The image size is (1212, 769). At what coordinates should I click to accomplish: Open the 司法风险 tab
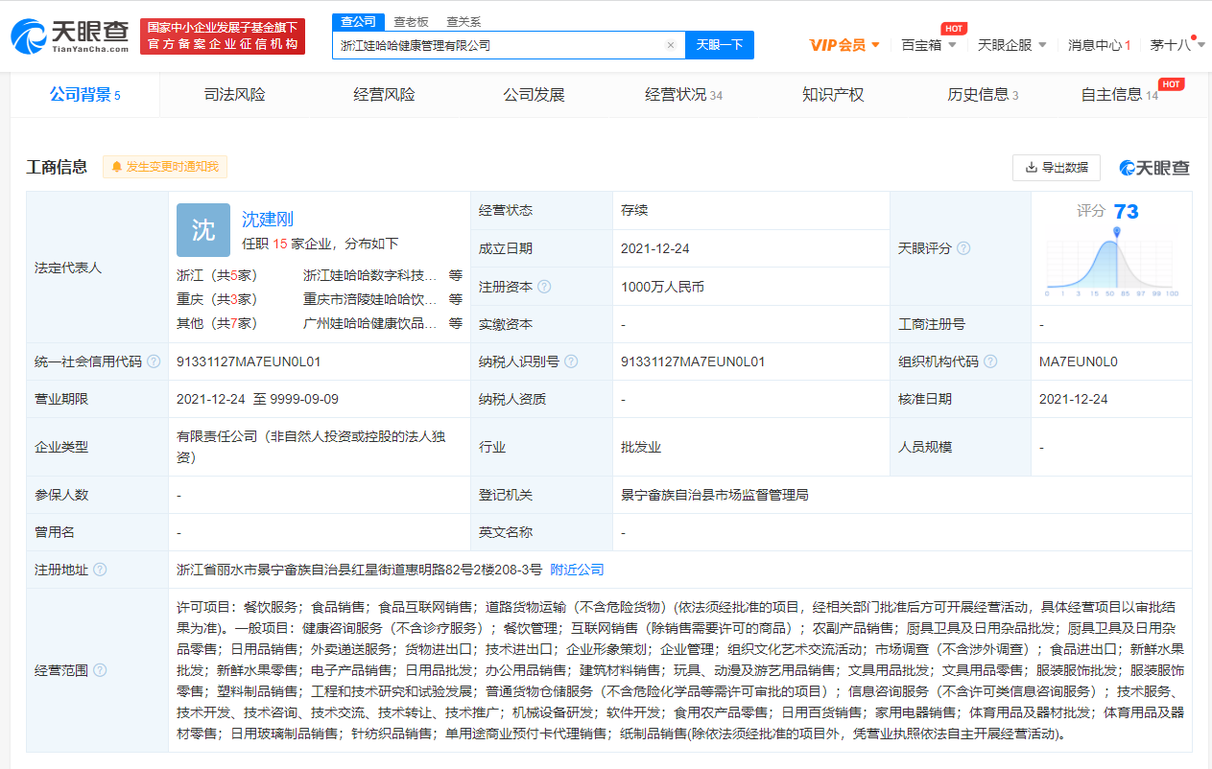coord(234,95)
